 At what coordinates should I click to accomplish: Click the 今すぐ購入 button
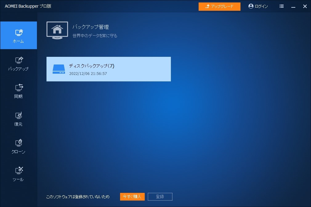[132, 197]
